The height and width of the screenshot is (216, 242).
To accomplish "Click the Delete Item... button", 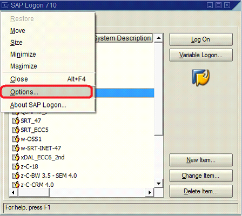I will point(201,191).
